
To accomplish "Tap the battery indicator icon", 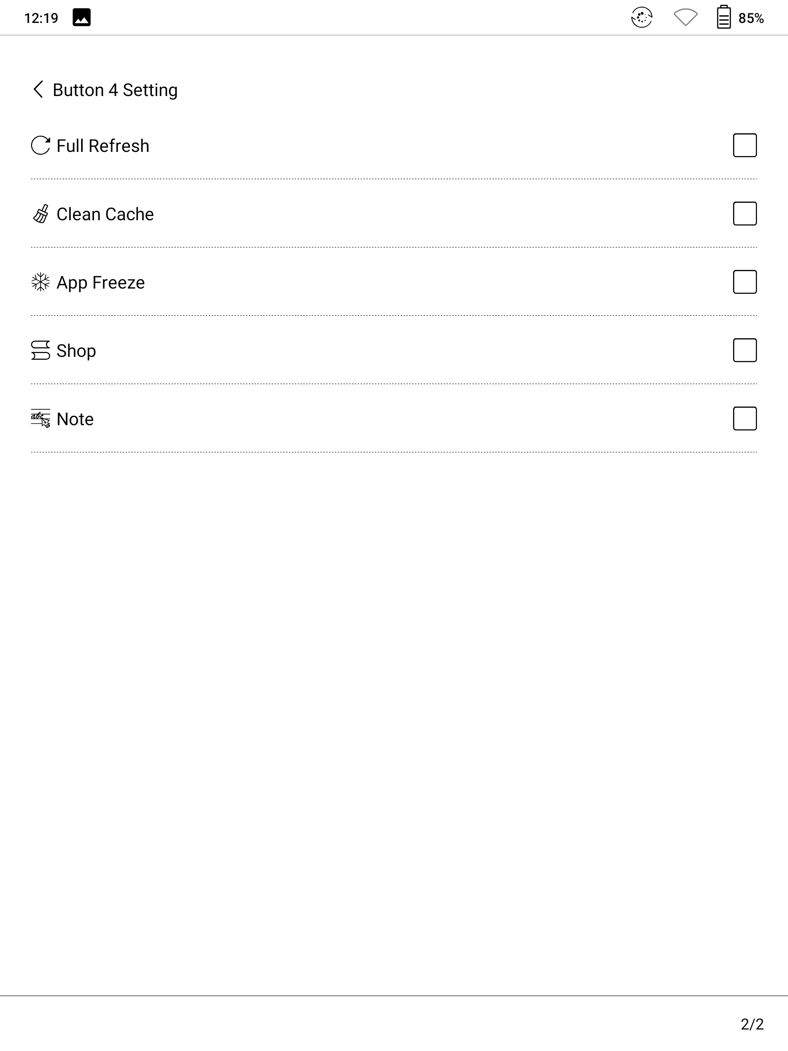I will click(724, 18).
